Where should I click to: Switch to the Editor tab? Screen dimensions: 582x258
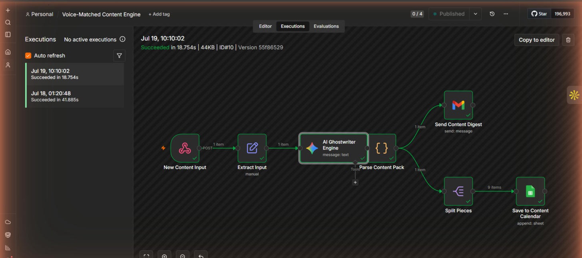[x=265, y=26]
